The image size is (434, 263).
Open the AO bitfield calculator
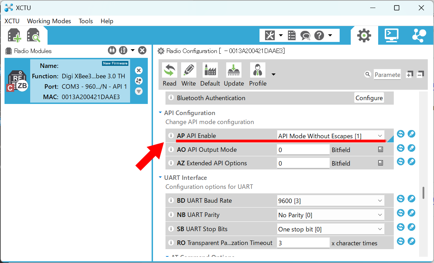[x=381, y=150]
